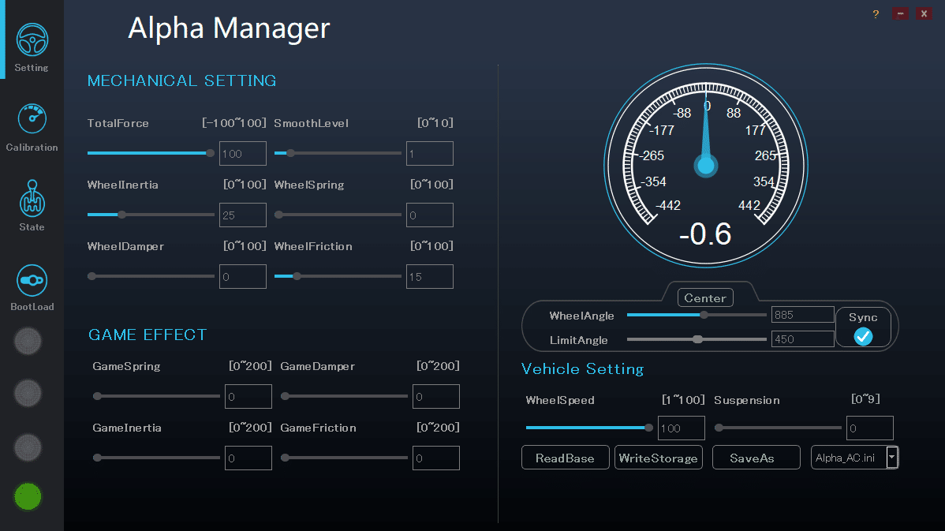945x531 pixels.
Task: Click the WheelAngle 885 value field
Action: [803, 315]
